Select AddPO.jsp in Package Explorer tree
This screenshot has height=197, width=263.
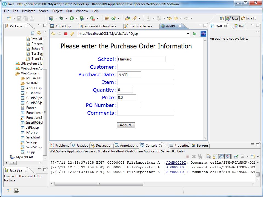(32, 88)
